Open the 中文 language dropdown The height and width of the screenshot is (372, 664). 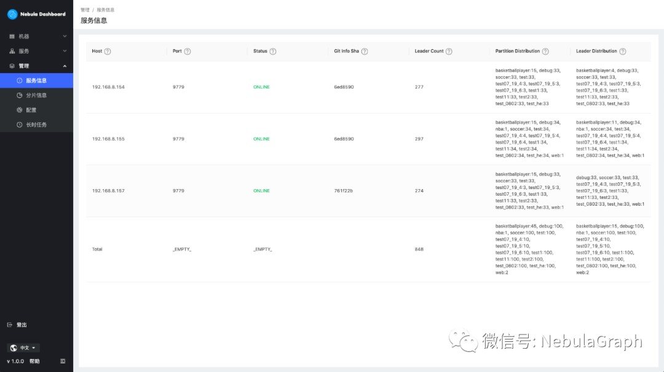(x=23, y=348)
